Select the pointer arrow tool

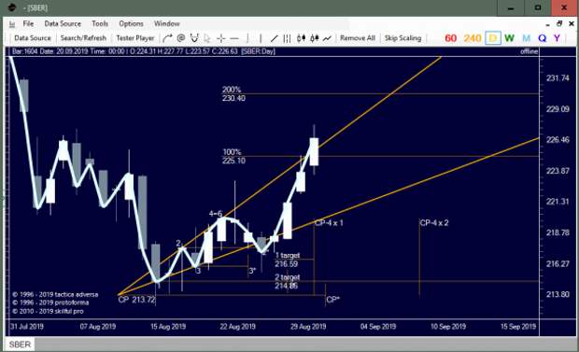click(207, 38)
